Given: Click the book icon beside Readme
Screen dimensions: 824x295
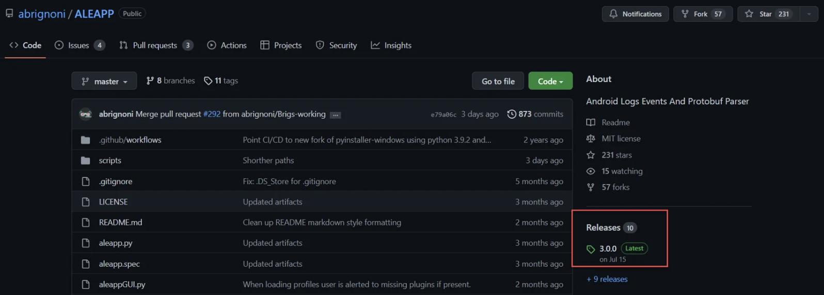Looking at the screenshot, I should 591,123.
